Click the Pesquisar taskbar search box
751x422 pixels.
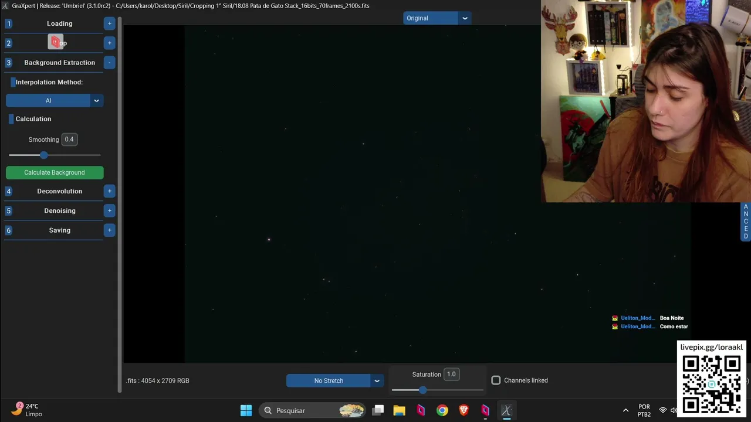pos(313,410)
